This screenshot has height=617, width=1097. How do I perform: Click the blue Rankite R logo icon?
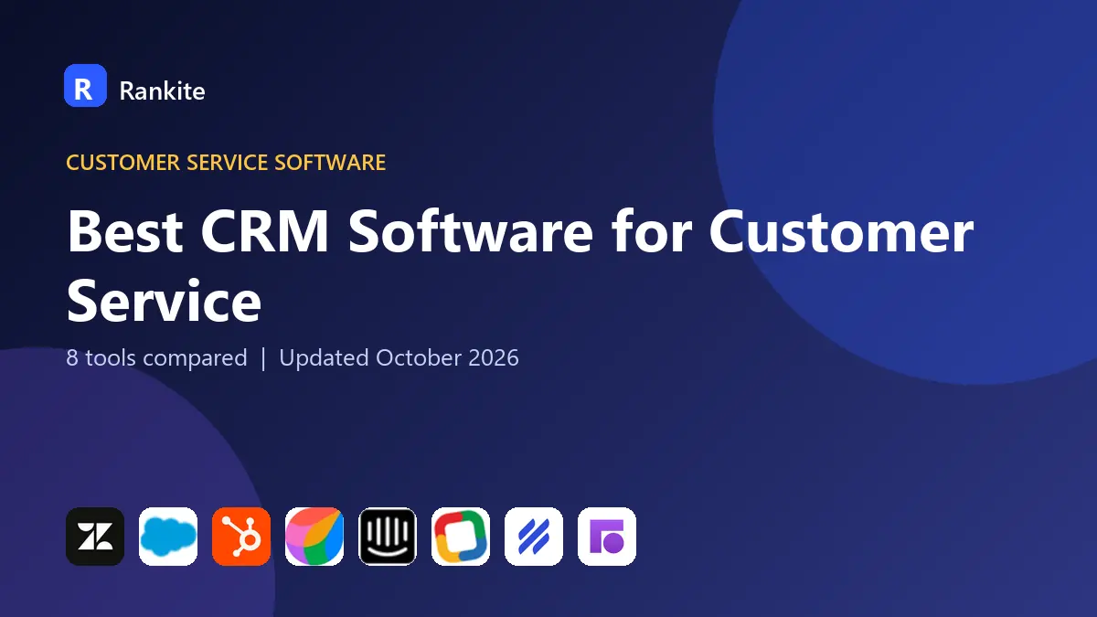coord(86,86)
